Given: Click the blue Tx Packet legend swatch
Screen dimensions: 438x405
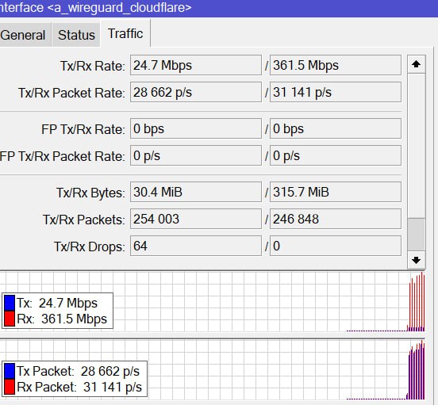Looking at the screenshot, I should (x=10, y=371).
